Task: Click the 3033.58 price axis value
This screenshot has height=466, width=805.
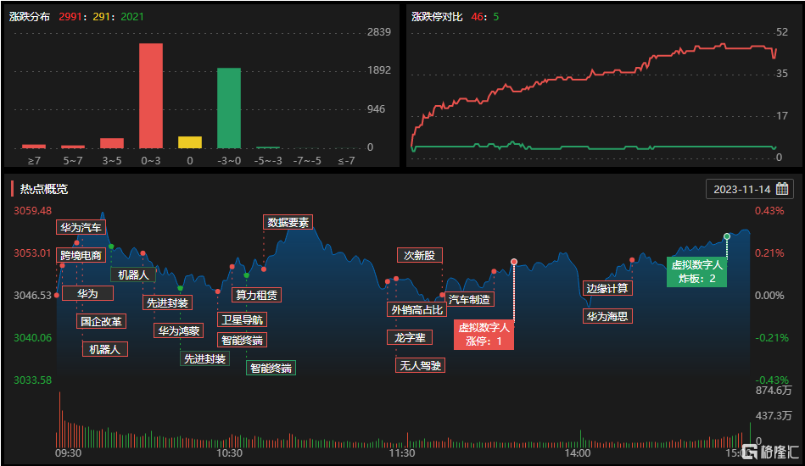Action: [x=32, y=380]
